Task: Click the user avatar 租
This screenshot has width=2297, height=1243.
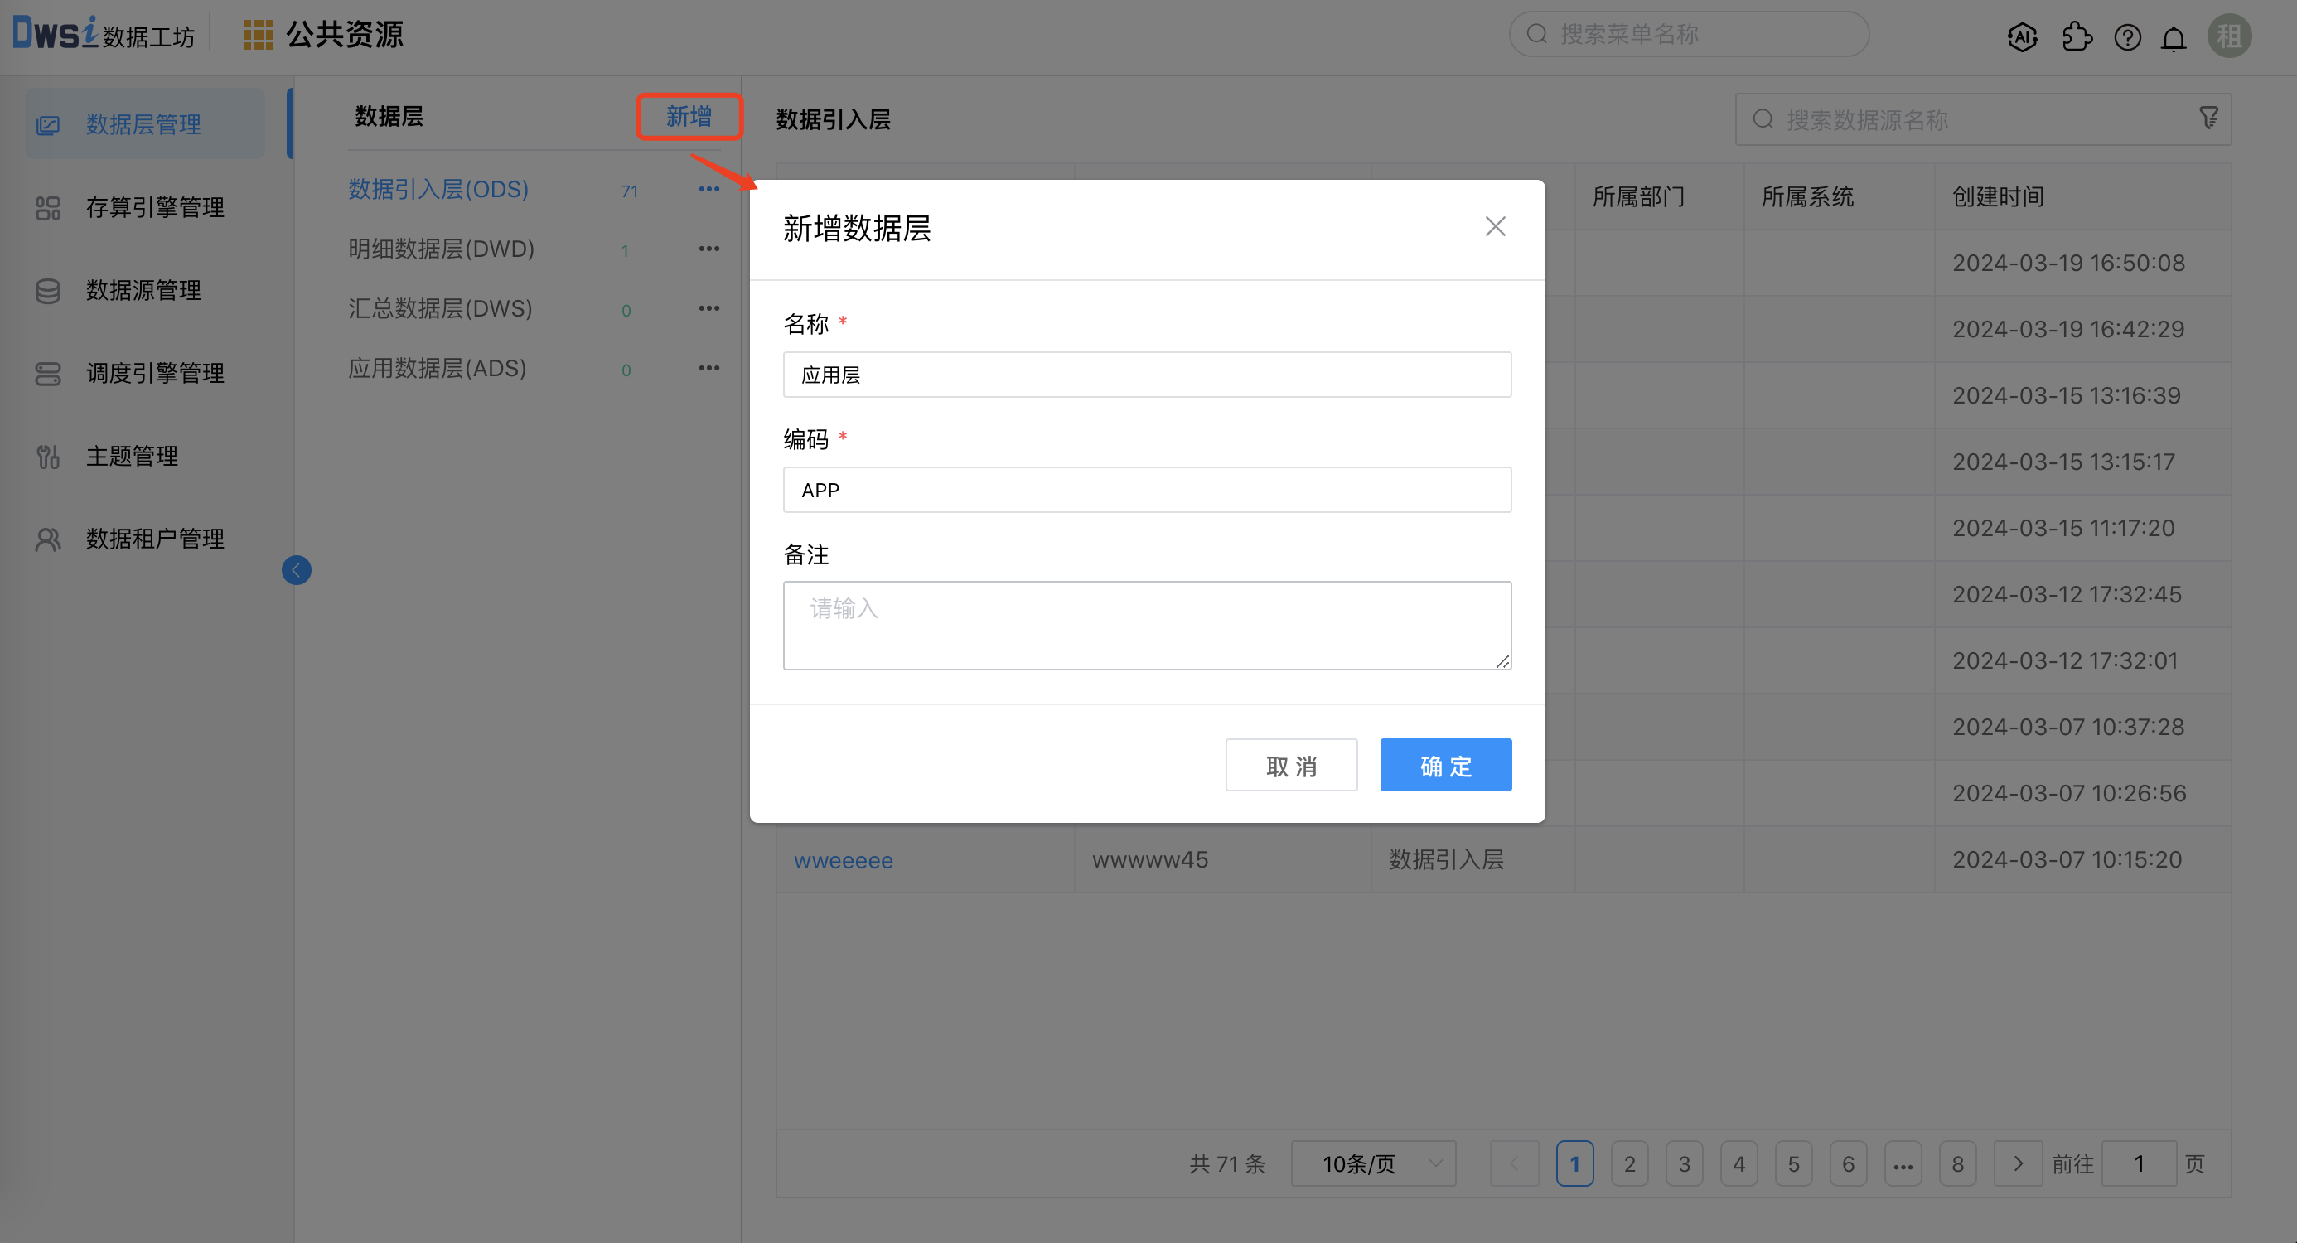Action: pos(2229,36)
